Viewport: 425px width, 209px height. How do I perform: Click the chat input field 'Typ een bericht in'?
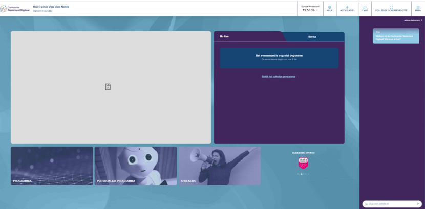pyautogui.click(x=392, y=204)
